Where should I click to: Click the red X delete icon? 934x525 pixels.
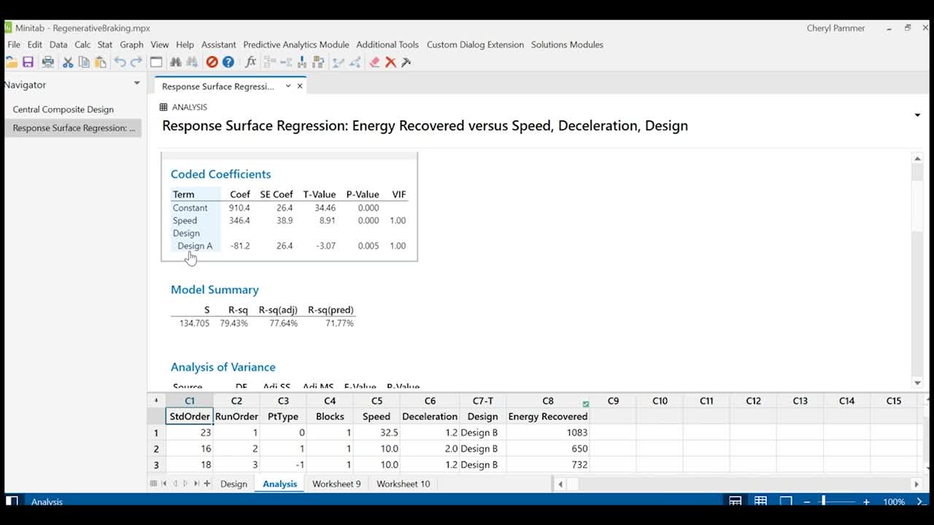390,63
